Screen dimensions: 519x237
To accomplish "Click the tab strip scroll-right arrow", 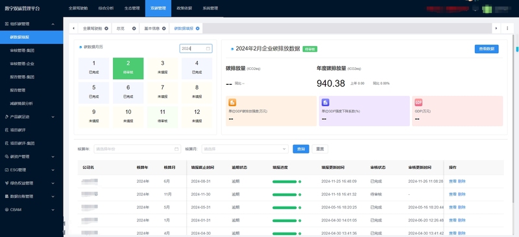I will click(x=496, y=28).
